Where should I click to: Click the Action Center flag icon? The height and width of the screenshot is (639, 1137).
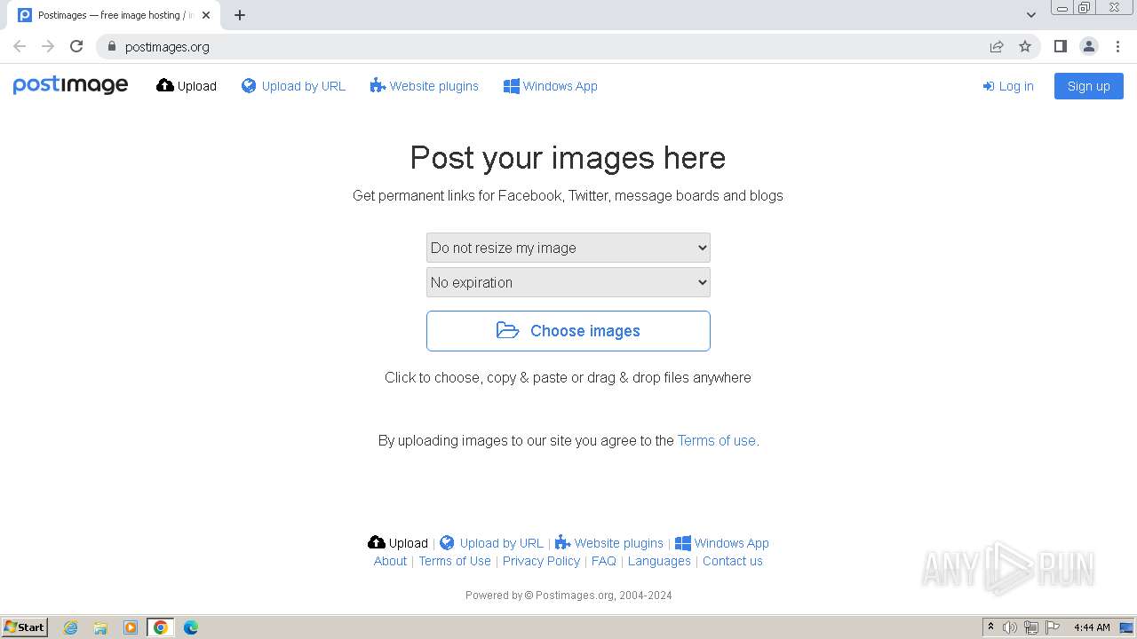[1053, 627]
